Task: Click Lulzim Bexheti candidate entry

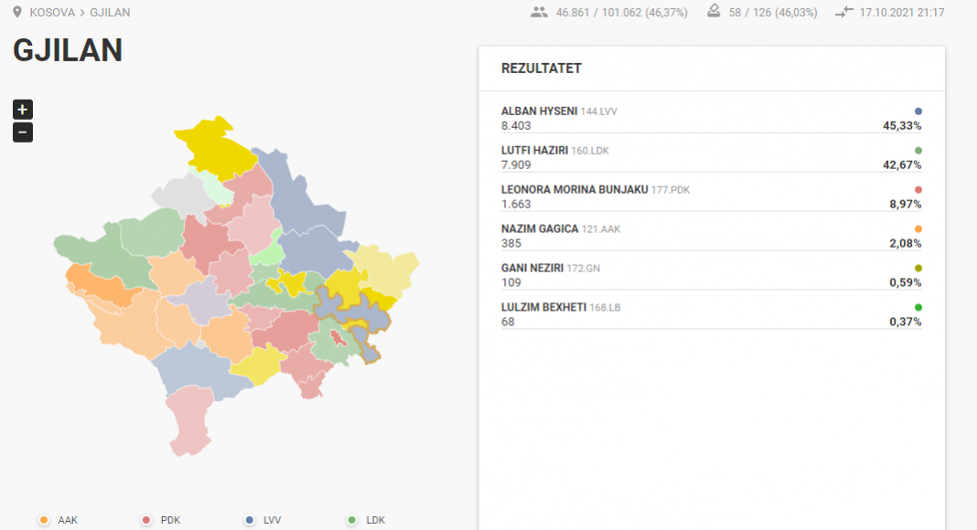Action: [x=712, y=314]
